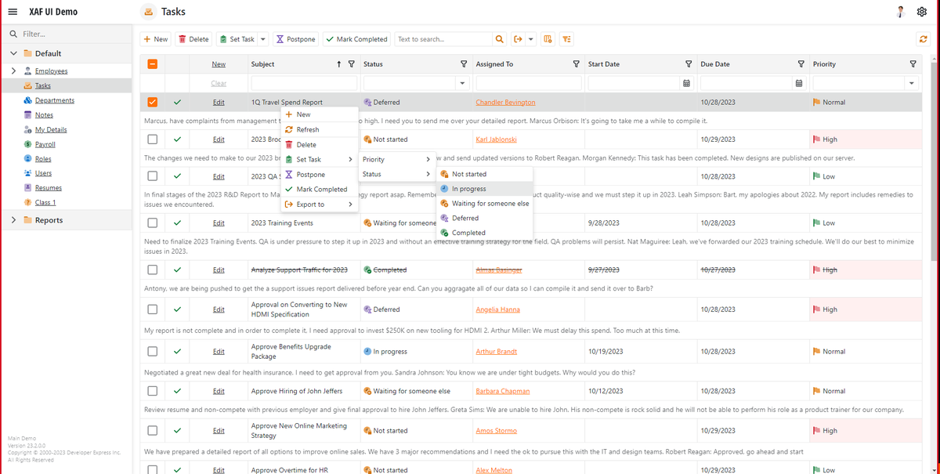The image size is (940, 474).
Task: Click the filter builder toolbar icon
Action: [x=567, y=39]
